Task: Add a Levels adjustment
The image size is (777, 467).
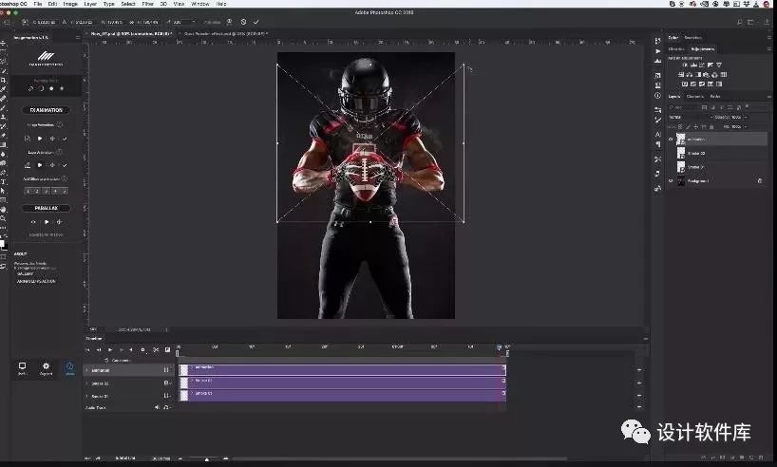Action: 693,65
